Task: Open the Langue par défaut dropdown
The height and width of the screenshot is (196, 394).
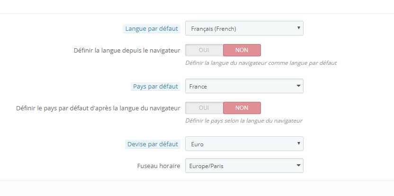Action: tap(239, 28)
